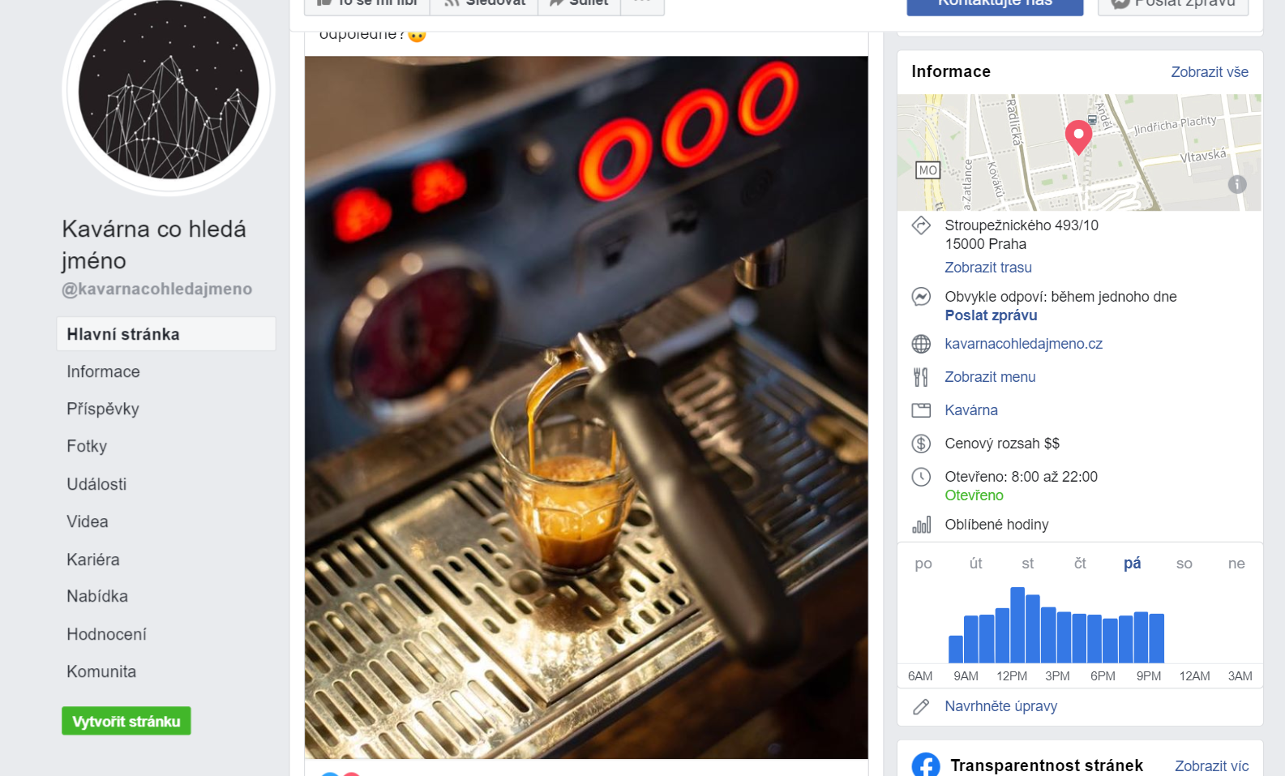Click the Stroupežnického 493/10 address text

point(1022,225)
